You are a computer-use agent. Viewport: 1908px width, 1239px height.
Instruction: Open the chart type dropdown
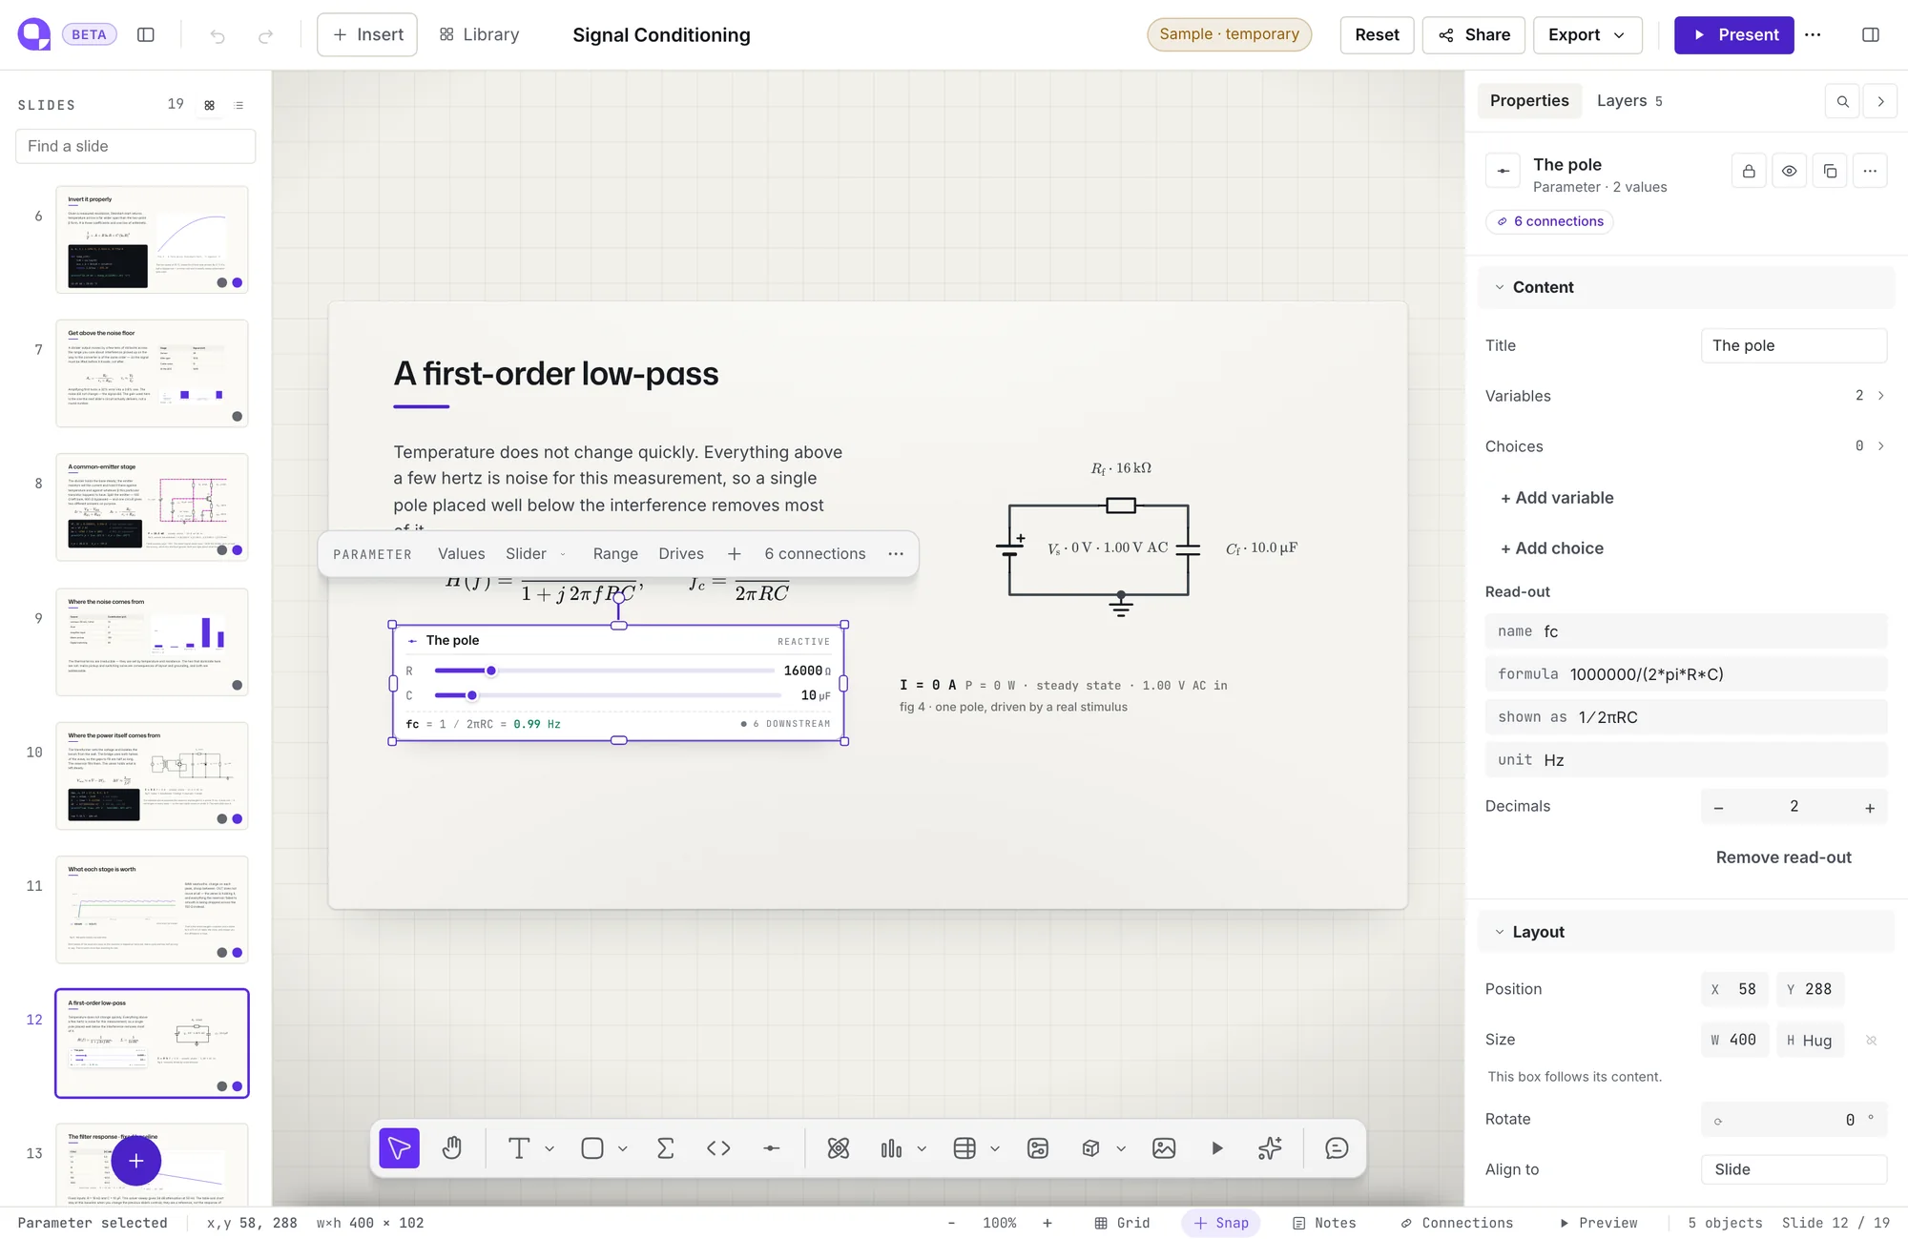click(922, 1149)
